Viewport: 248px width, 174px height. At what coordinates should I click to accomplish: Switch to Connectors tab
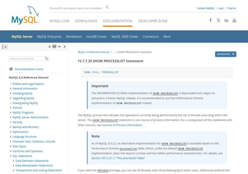[151, 36]
